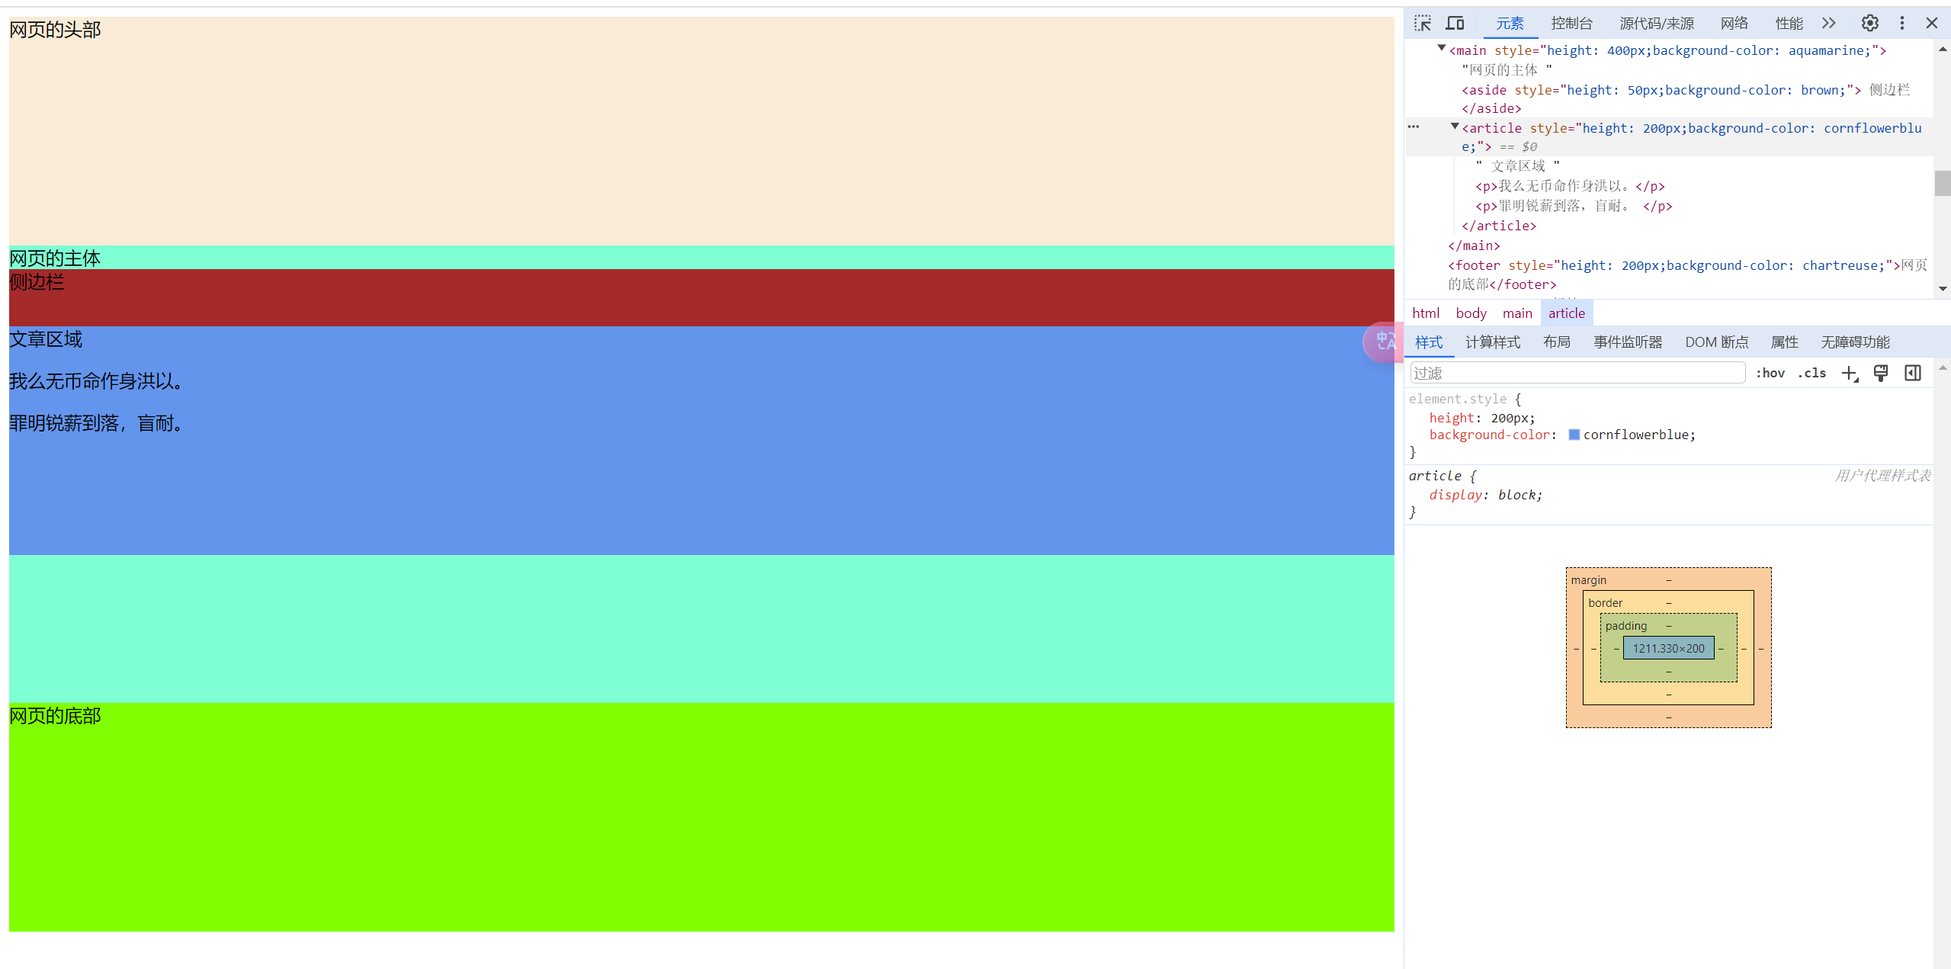
Task: Select body in the breadcrumb path
Action: [1471, 313]
